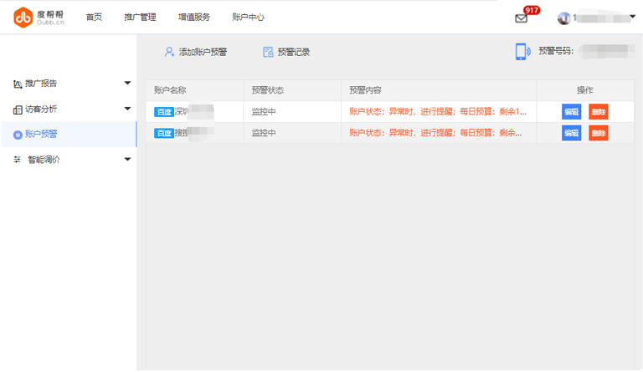
Task: Open the mail inbox with 917 badge
Action: click(x=522, y=18)
